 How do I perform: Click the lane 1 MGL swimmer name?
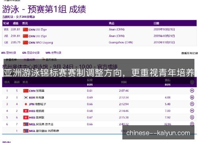pyautogui.click(x=48, y=131)
